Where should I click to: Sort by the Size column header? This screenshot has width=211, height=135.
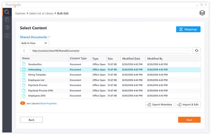(x=113, y=59)
